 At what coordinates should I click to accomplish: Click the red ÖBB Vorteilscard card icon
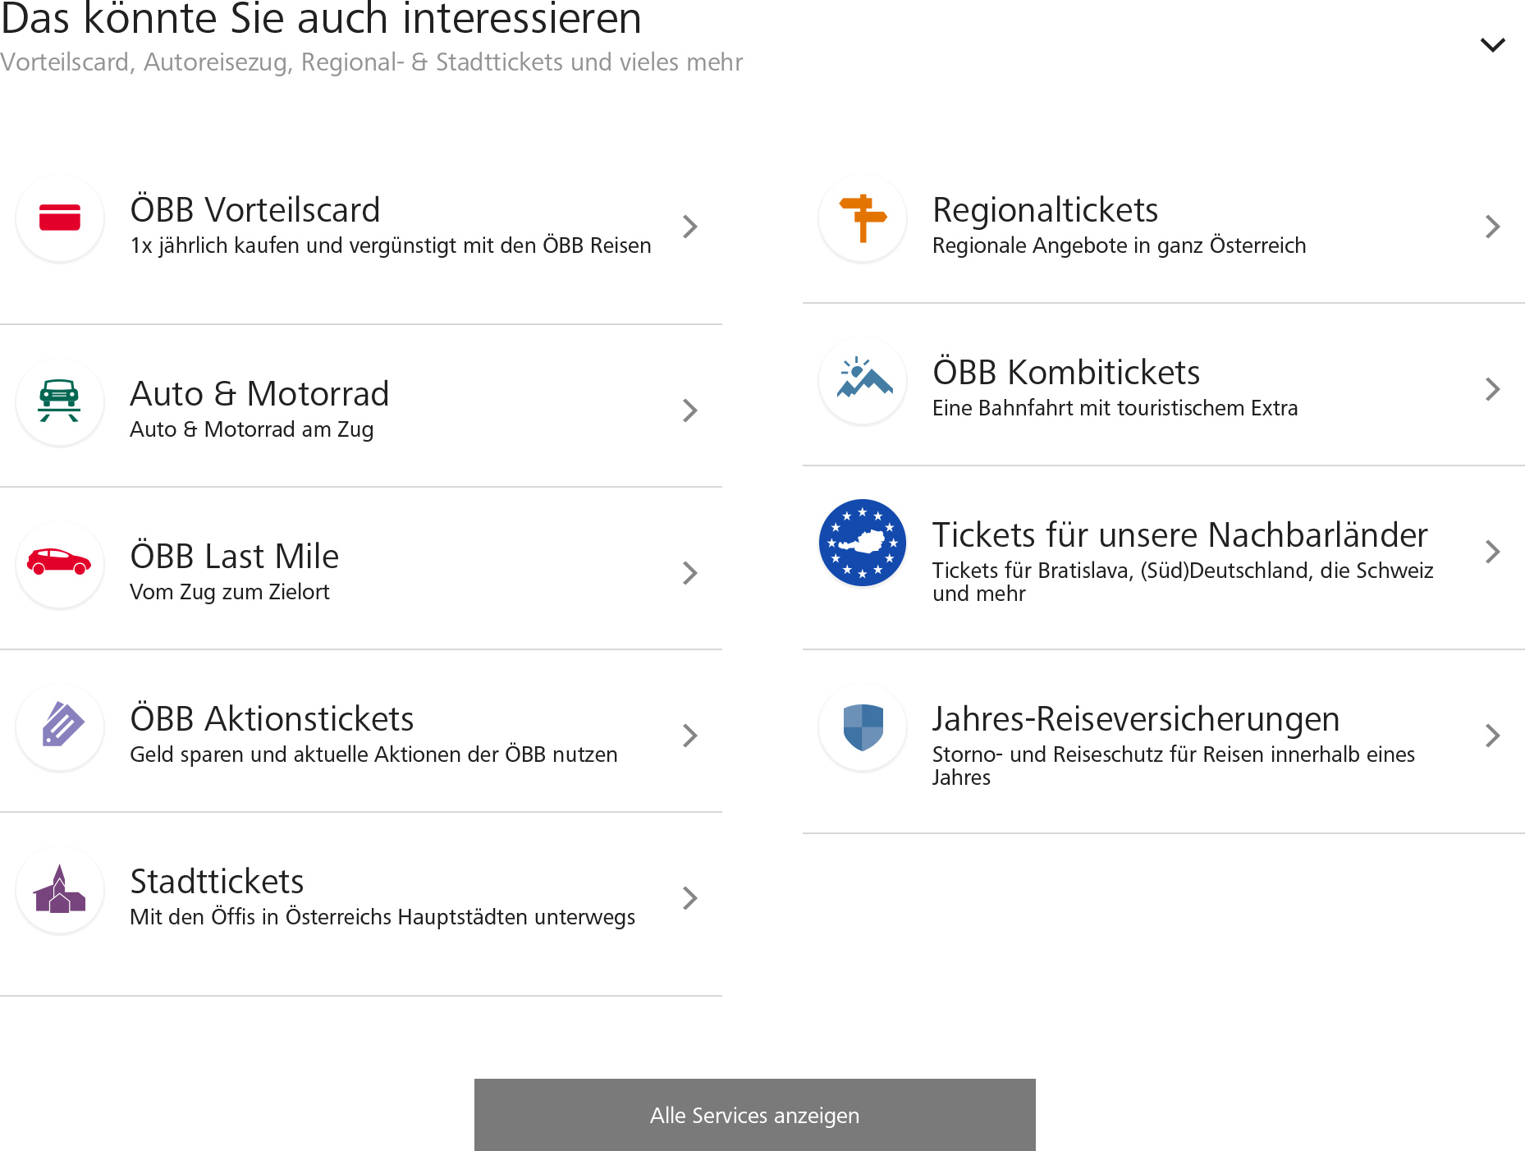[x=60, y=218]
